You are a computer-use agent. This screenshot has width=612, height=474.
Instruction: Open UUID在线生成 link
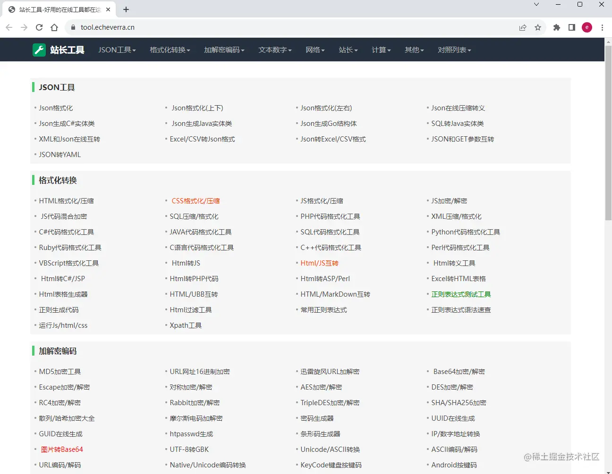(453, 418)
